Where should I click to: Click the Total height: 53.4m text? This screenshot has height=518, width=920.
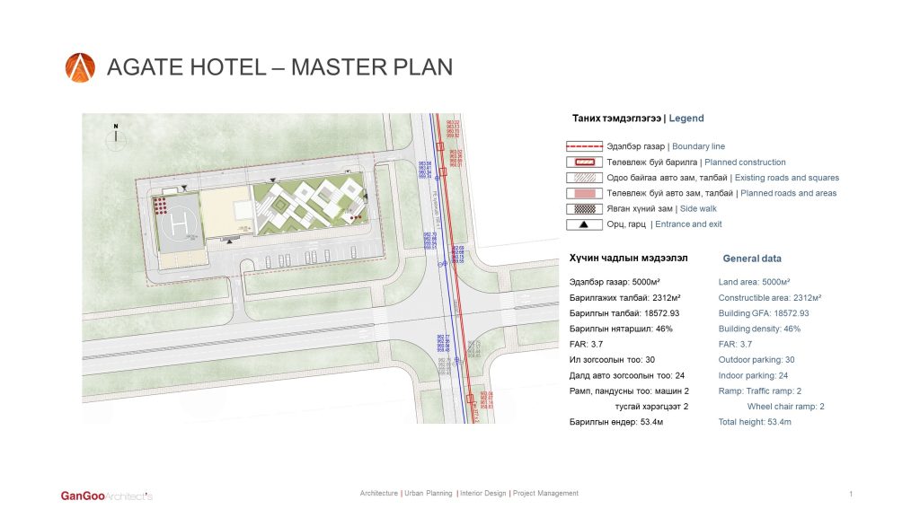755,421
